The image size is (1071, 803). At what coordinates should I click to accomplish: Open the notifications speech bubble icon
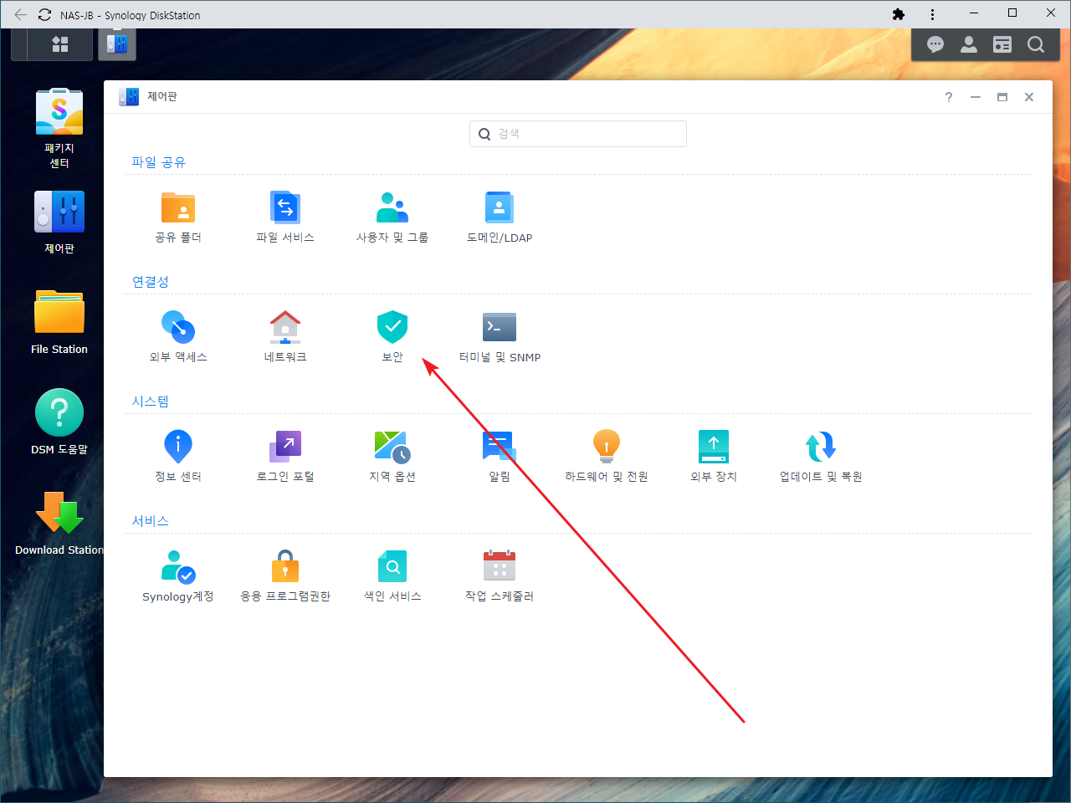[x=935, y=44]
